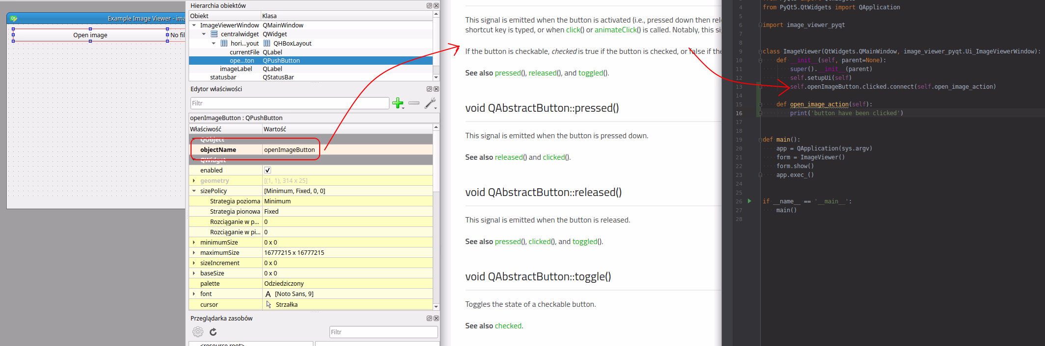Click the green run arrow in code gutter
This screenshot has height=346, width=1045.
(749, 201)
